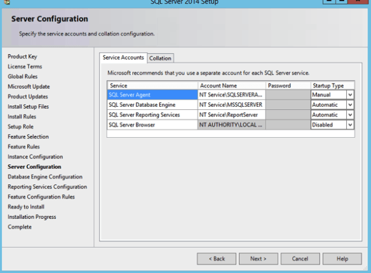The image size is (371, 273).
Task: Click the Service column header
Action: pyautogui.click(x=152, y=86)
